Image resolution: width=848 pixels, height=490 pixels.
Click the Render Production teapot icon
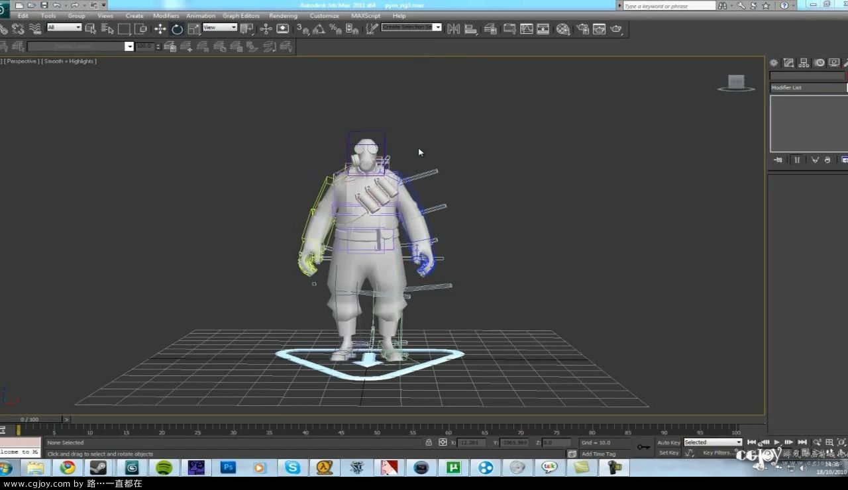point(616,28)
